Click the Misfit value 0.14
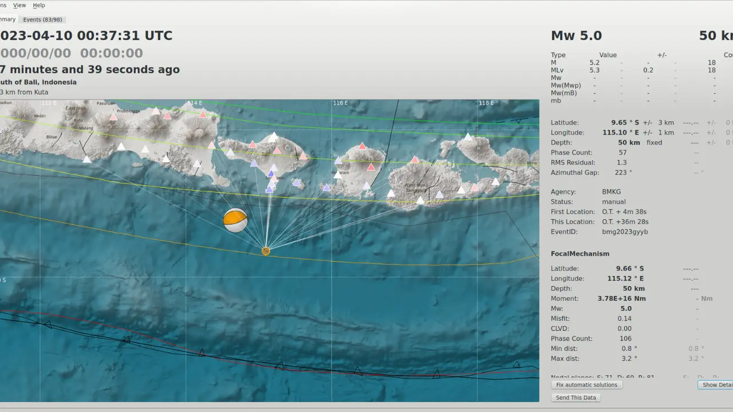This screenshot has height=412, width=733. tap(625, 319)
